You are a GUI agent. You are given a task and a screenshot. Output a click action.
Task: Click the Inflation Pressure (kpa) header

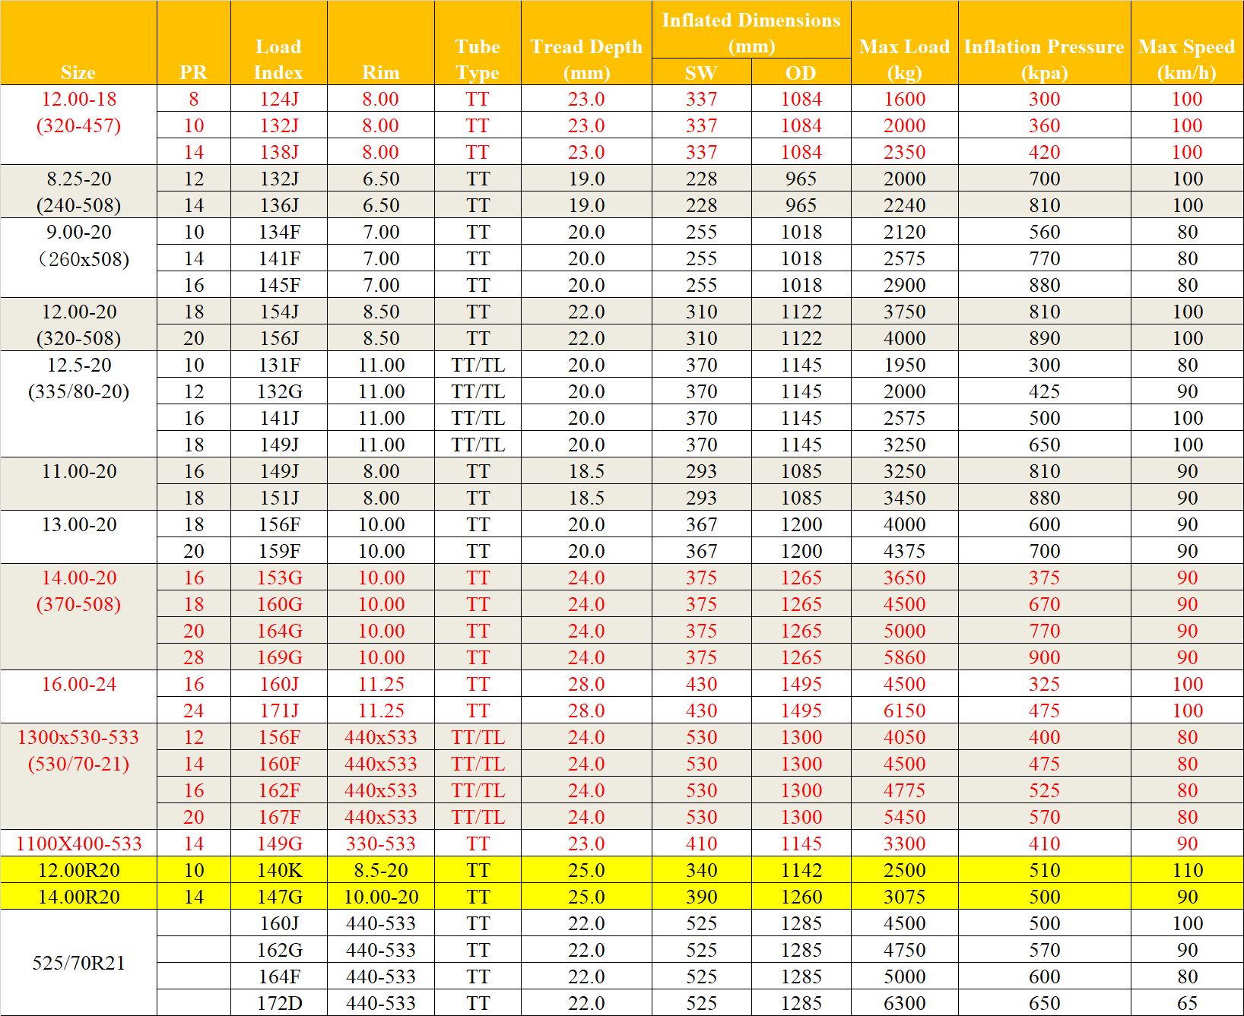pyautogui.click(x=1044, y=59)
